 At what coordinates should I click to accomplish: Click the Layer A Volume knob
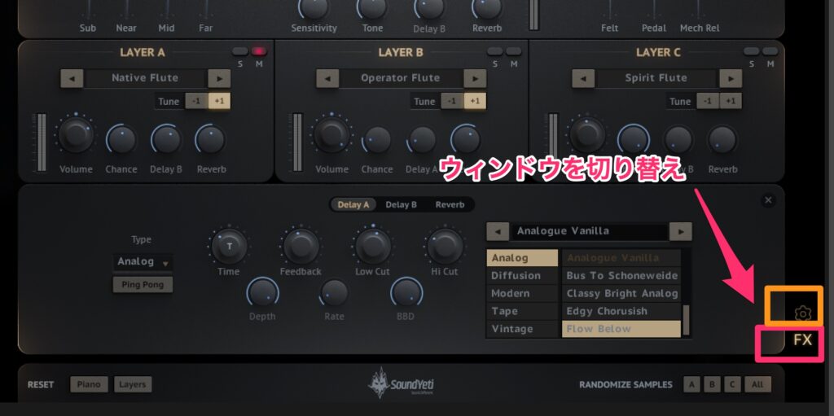tap(76, 136)
